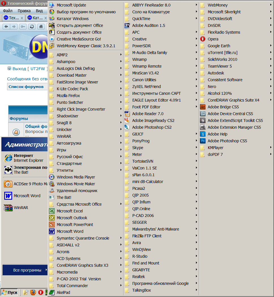Expand the Skype program folder

click(137, 148)
